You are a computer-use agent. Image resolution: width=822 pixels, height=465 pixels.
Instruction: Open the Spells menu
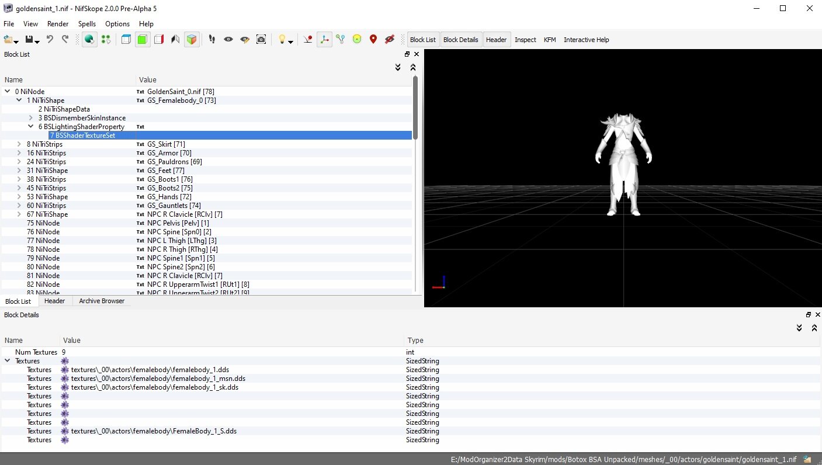87,24
